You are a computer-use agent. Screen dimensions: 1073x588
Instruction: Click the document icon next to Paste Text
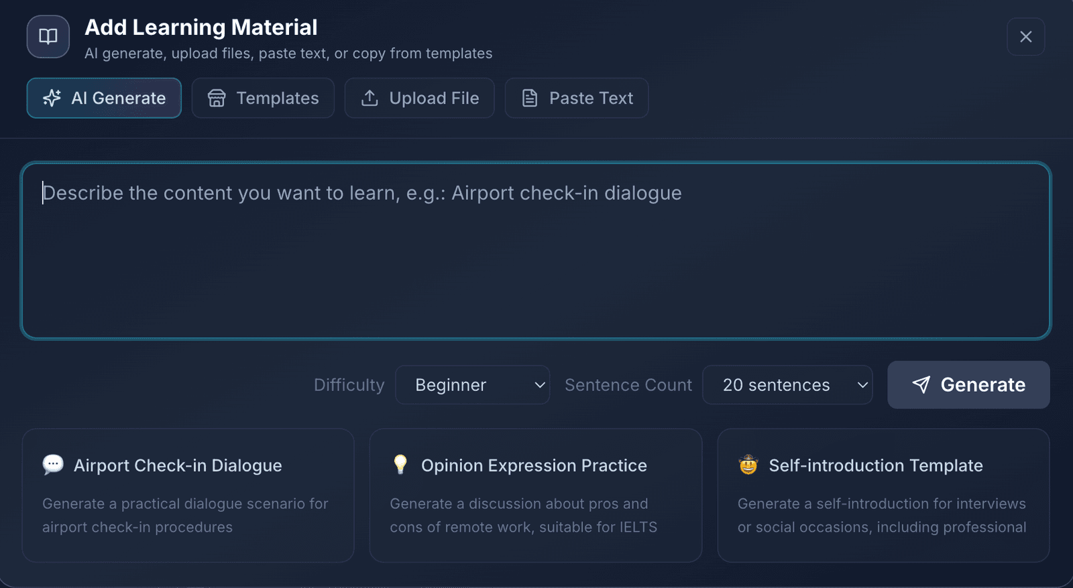(x=529, y=98)
